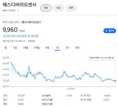Click the 배당수익률 label
Image resolution: width=118 pixels, height=107 pixels.
[x=47, y=104]
